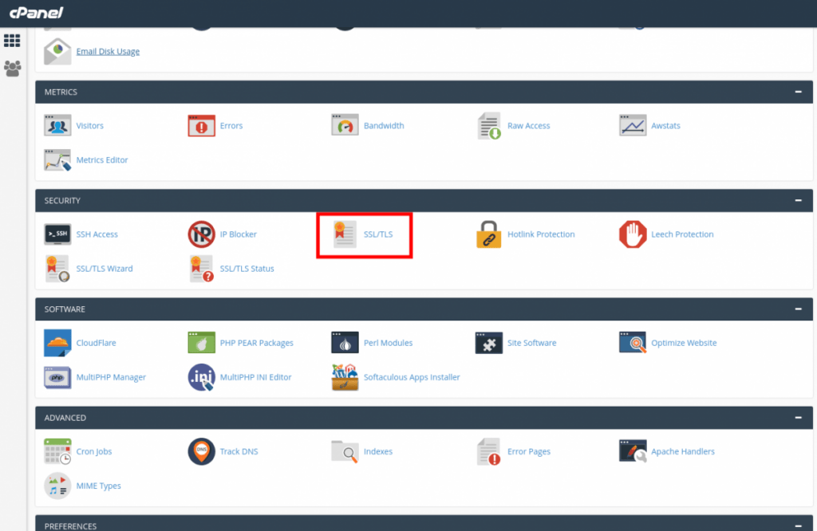Click the cPanel logo
This screenshot has width=817, height=531.
(37, 13)
